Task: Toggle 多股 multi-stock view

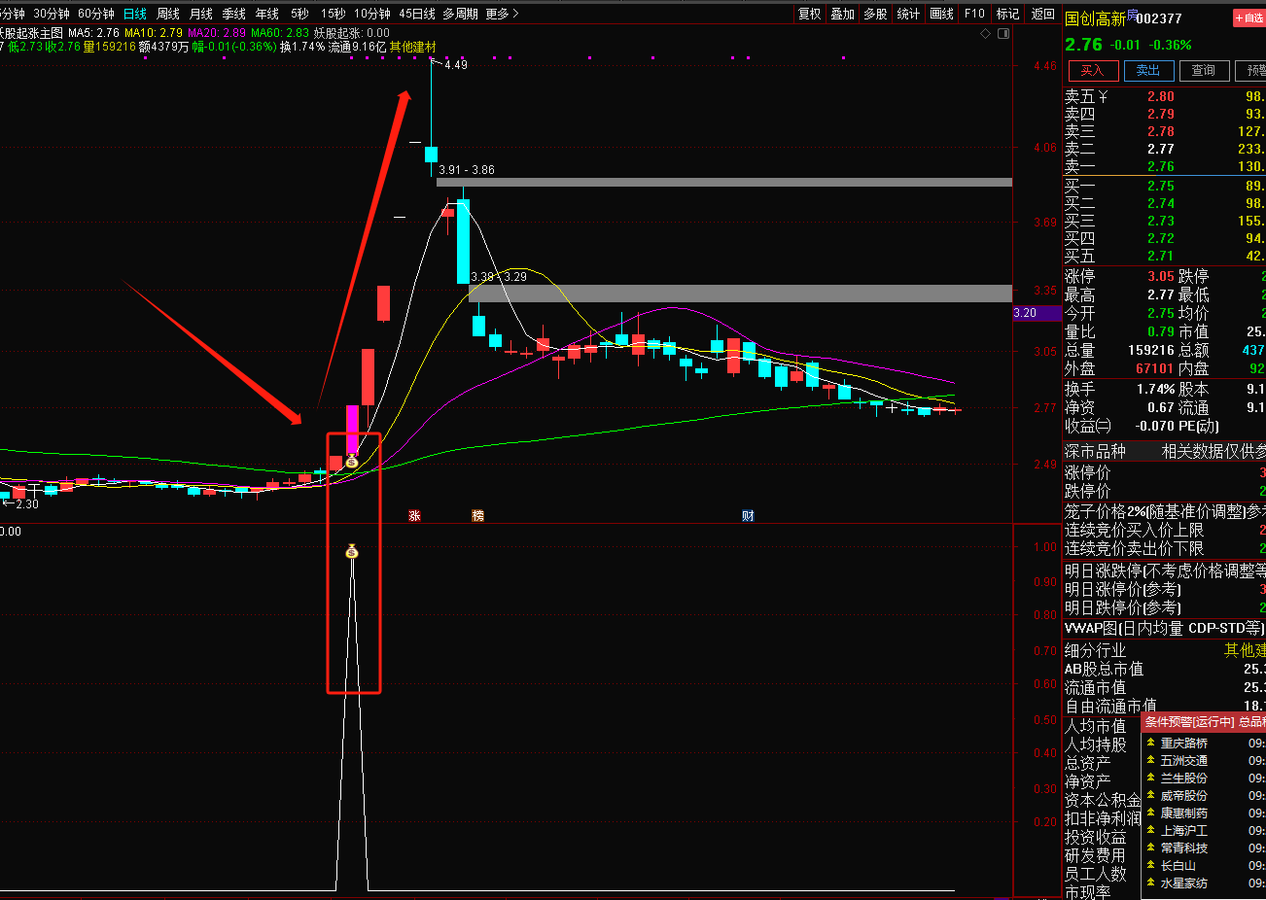Action: 875,14
